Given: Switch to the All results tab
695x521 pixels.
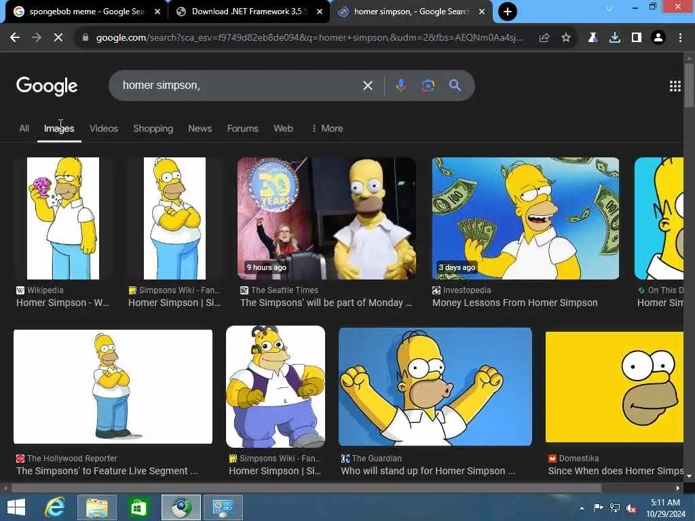Looking at the screenshot, I should (x=24, y=128).
